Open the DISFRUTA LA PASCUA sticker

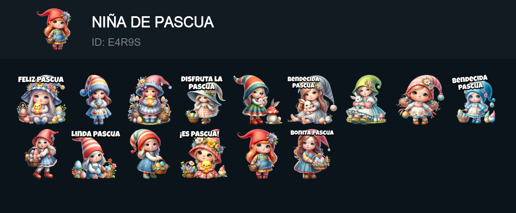click(202, 99)
